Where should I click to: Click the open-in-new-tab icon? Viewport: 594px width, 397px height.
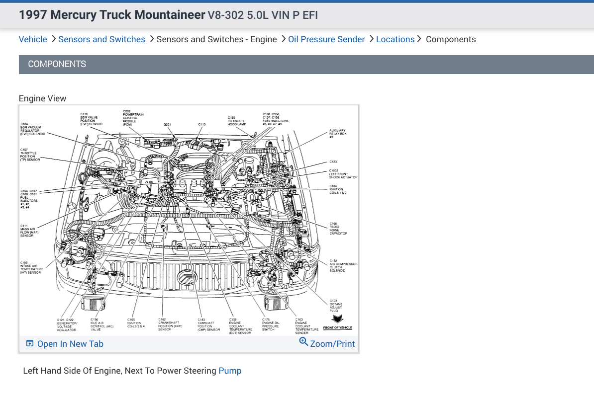29,344
